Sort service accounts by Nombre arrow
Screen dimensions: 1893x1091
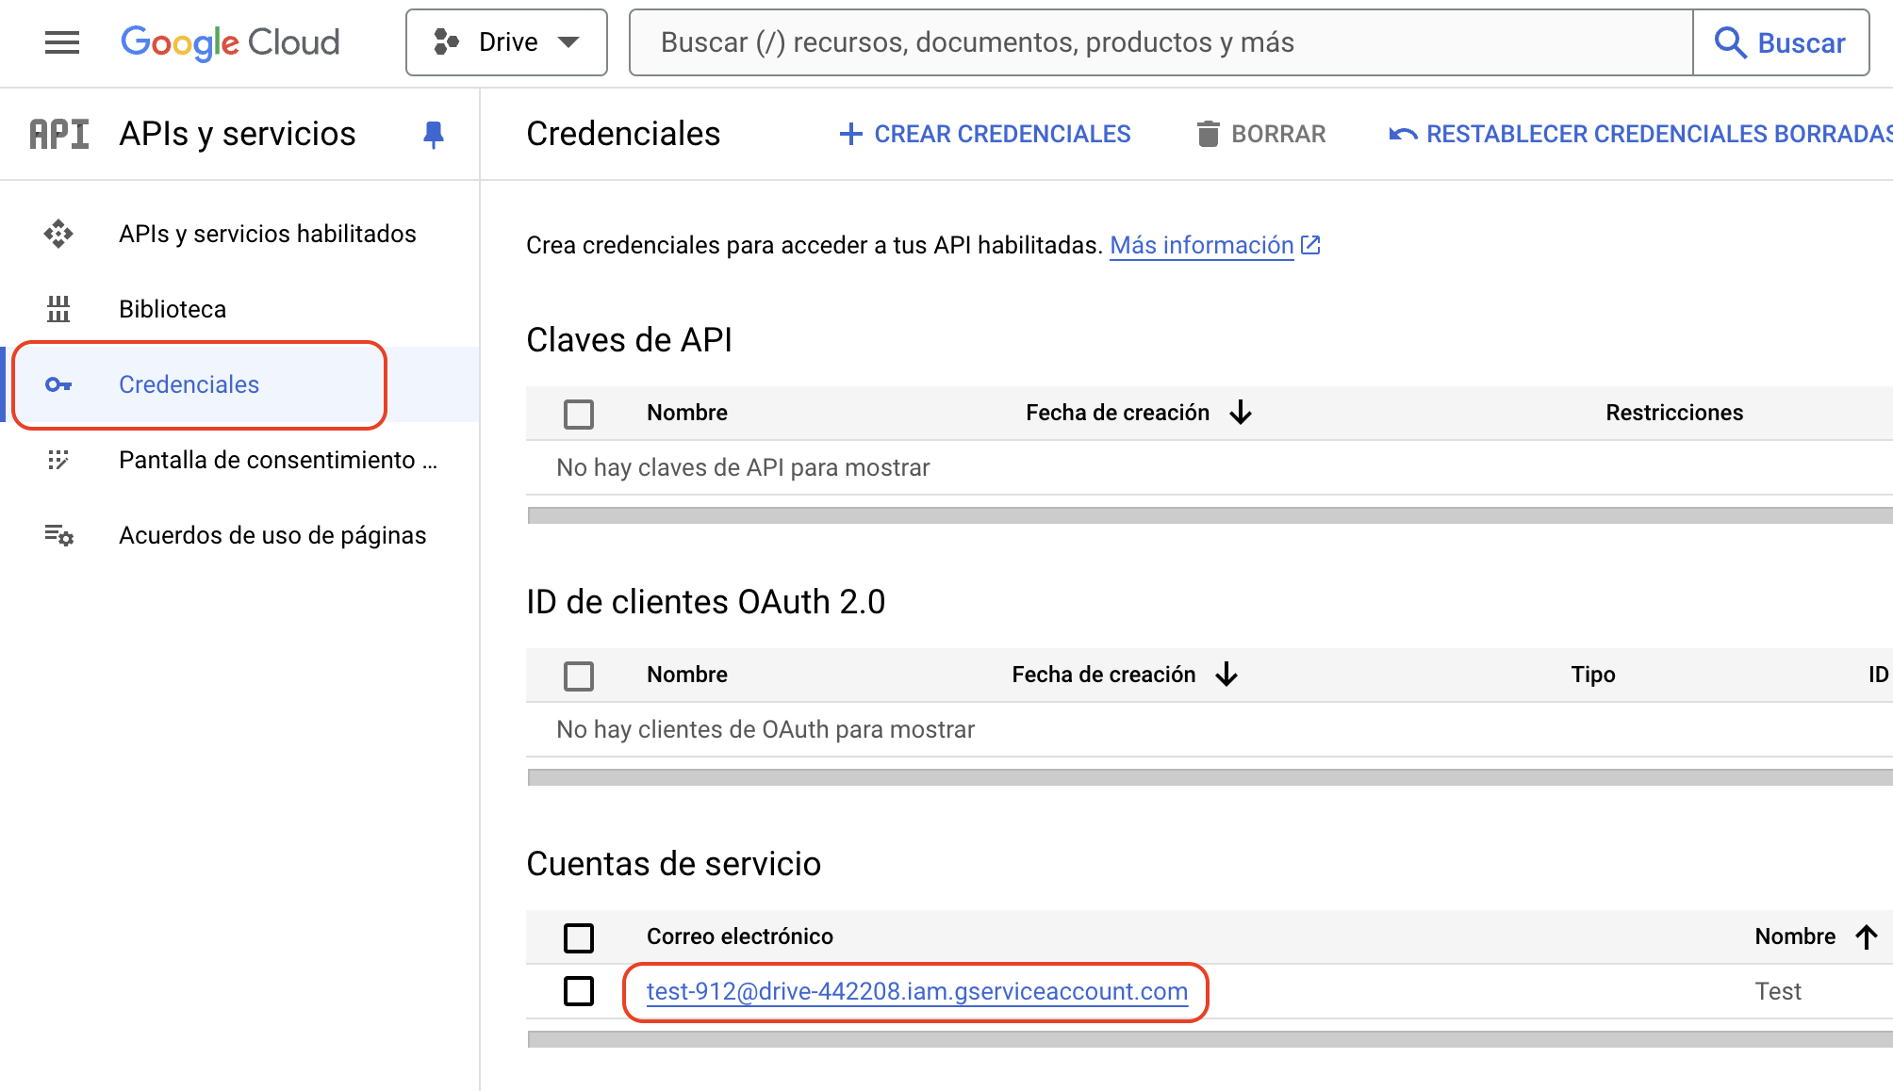click(x=1867, y=936)
